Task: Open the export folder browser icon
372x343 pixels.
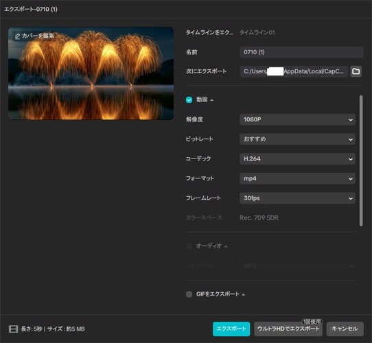Action: [356, 71]
